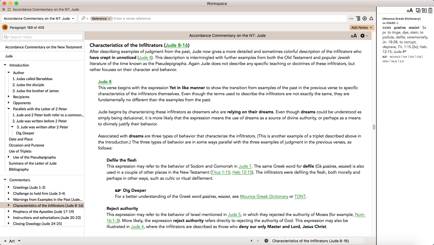This screenshot has width=434, height=245.
Task: Click the clipboard icon in Instant Details
Action: [x=430, y=11]
